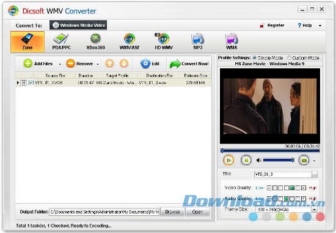The height and width of the screenshot is (233, 336).
Task: Set Video Quality to the green level box
Action: click(x=292, y=188)
